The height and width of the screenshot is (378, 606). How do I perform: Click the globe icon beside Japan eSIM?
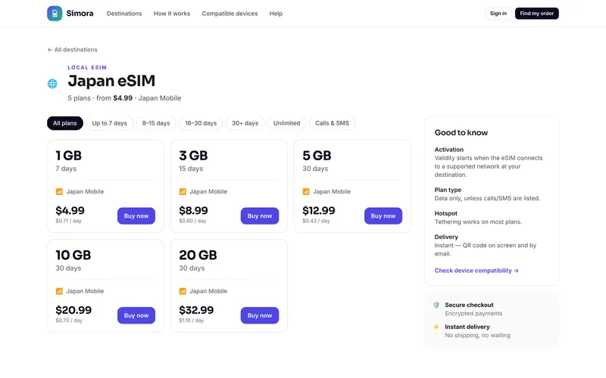[x=52, y=83]
